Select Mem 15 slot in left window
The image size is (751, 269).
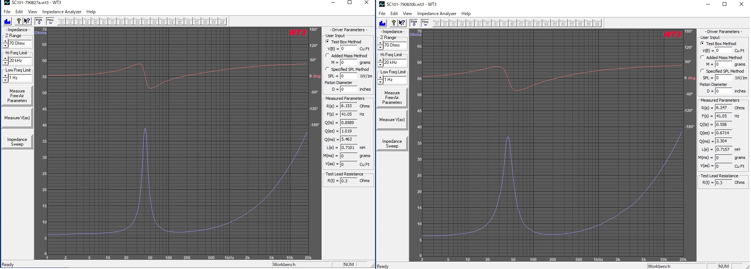click(x=180, y=21)
